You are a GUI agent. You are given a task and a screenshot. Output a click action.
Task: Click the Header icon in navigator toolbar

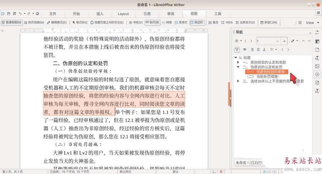click(252, 49)
